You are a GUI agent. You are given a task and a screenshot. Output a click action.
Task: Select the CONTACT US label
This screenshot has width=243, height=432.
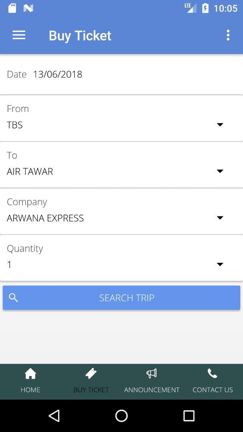click(213, 390)
